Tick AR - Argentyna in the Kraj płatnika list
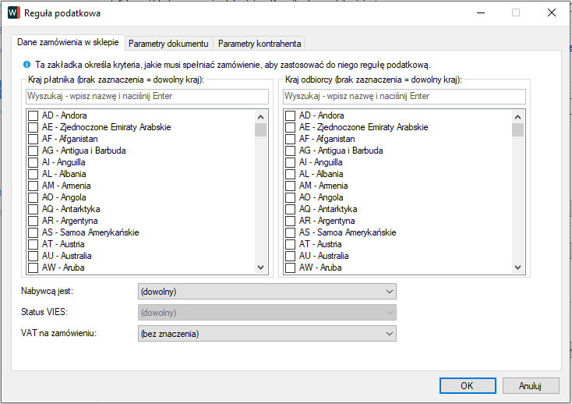The image size is (572, 404). pyautogui.click(x=34, y=221)
